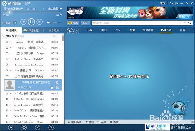
Task: Click the 全新异兽 advertisement banner
Action: [130, 12]
